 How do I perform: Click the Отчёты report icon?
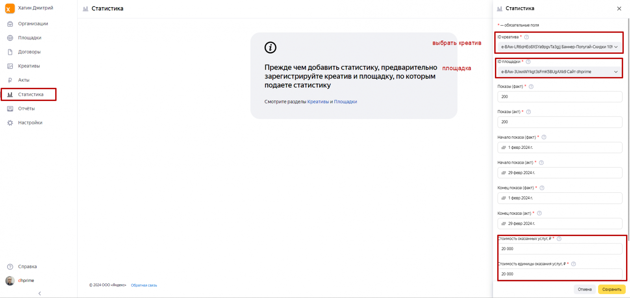(x=10, y=109)
